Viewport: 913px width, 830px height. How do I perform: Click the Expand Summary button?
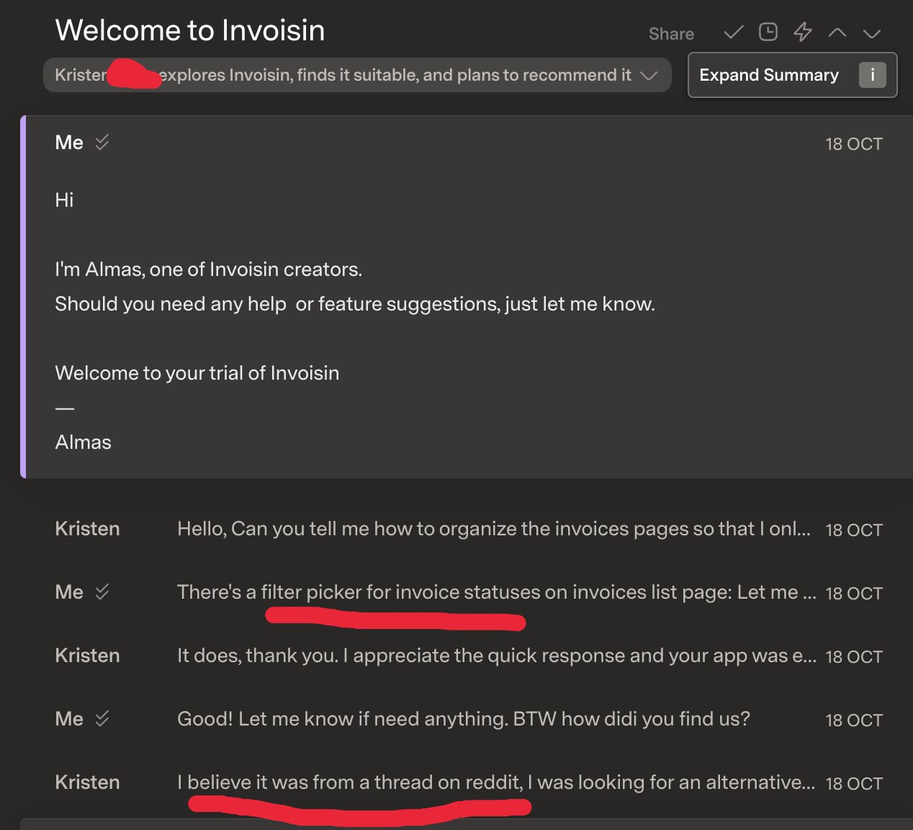click(792, 75)
